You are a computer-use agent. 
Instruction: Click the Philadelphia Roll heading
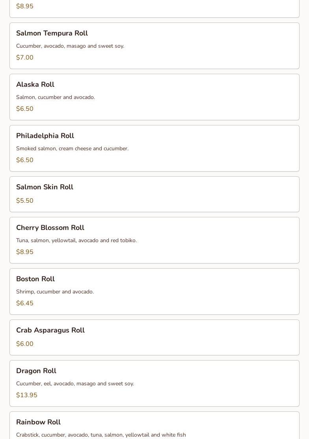[45, 136]
